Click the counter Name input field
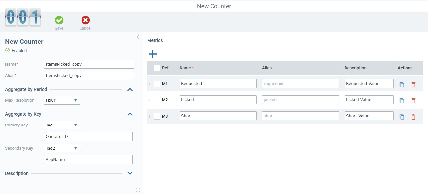Image resolution: width=428 pixels, height=194 pixels. [x=89, y=64]
